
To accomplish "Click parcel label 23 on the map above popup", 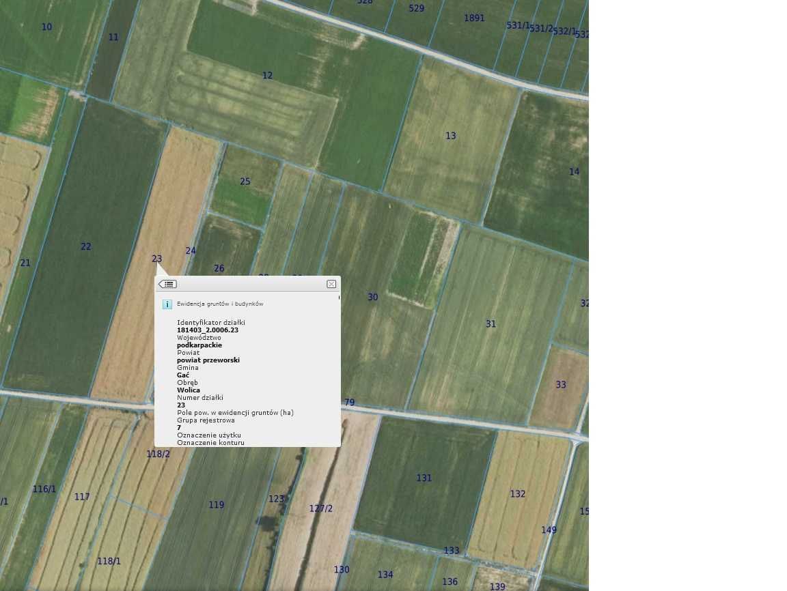I will coord(156,259).
